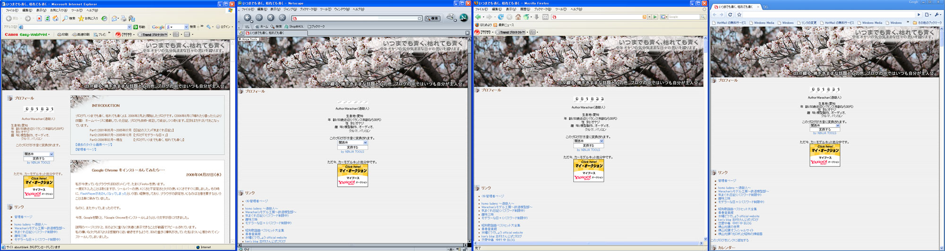Click the Chrome address bar field
Screen dimensions: 945x251
pos(827,15)
